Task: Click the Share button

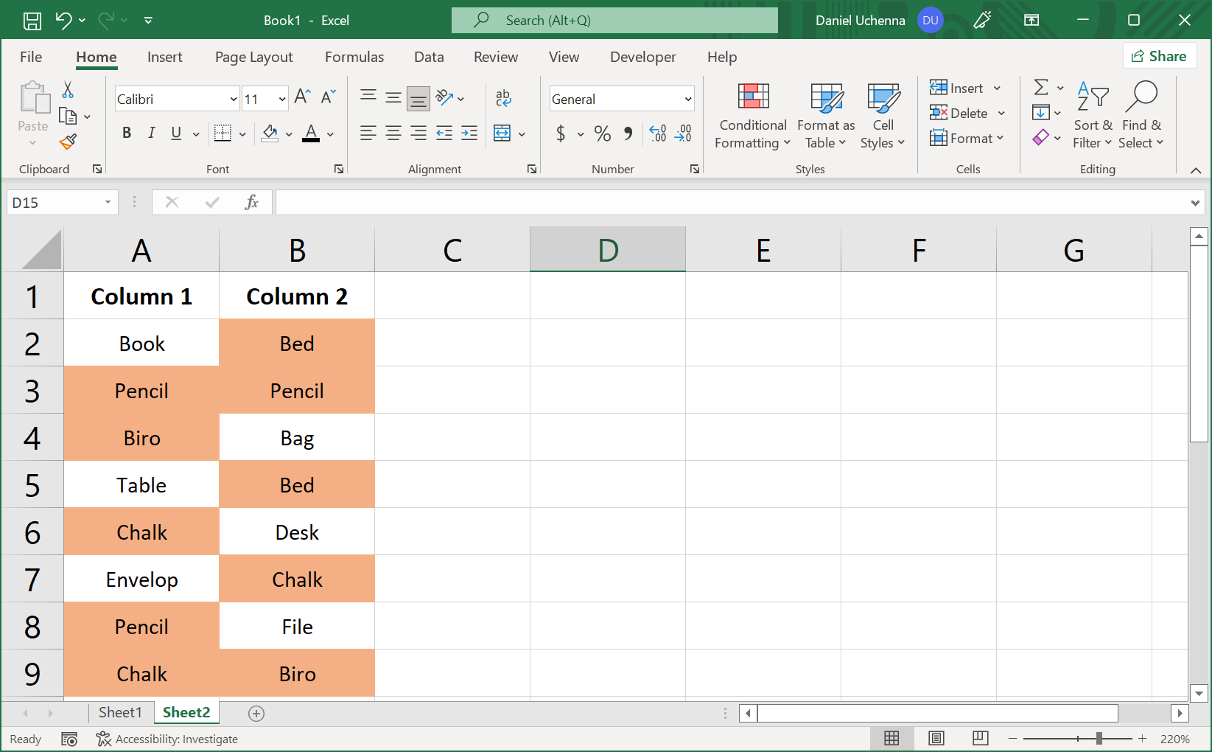Action: click(1159, 55)
